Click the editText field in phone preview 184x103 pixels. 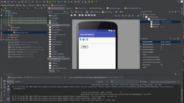point(97,42)
